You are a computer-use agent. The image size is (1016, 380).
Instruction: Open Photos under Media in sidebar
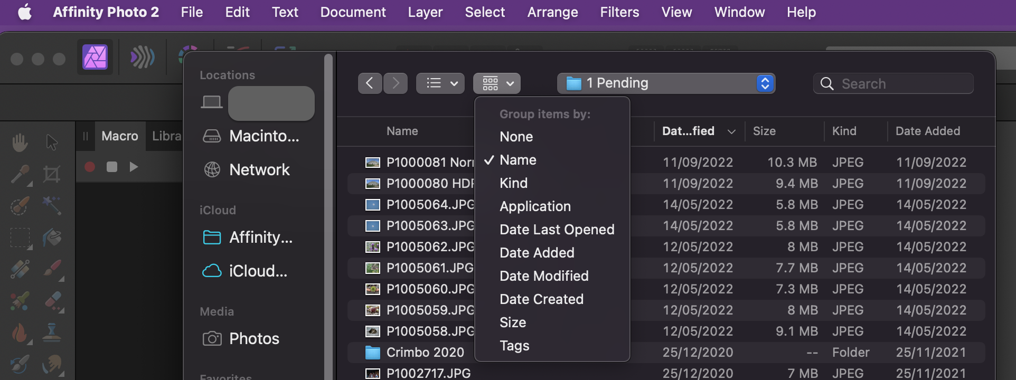[x=241, y=339]
